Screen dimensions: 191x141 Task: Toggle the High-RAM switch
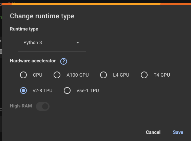(43, 106)
